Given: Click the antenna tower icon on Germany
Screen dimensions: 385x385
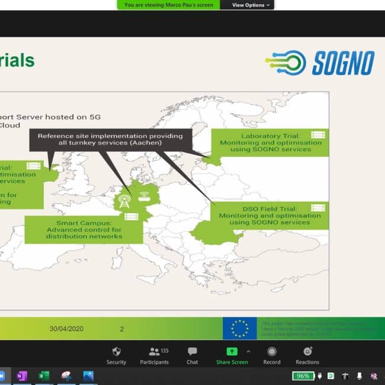Looking at the screenshot, I should point(124,201).
